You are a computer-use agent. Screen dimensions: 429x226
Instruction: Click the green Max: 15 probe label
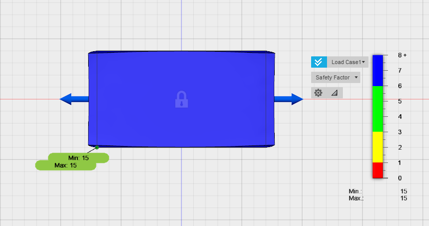(x=66, y=166)
